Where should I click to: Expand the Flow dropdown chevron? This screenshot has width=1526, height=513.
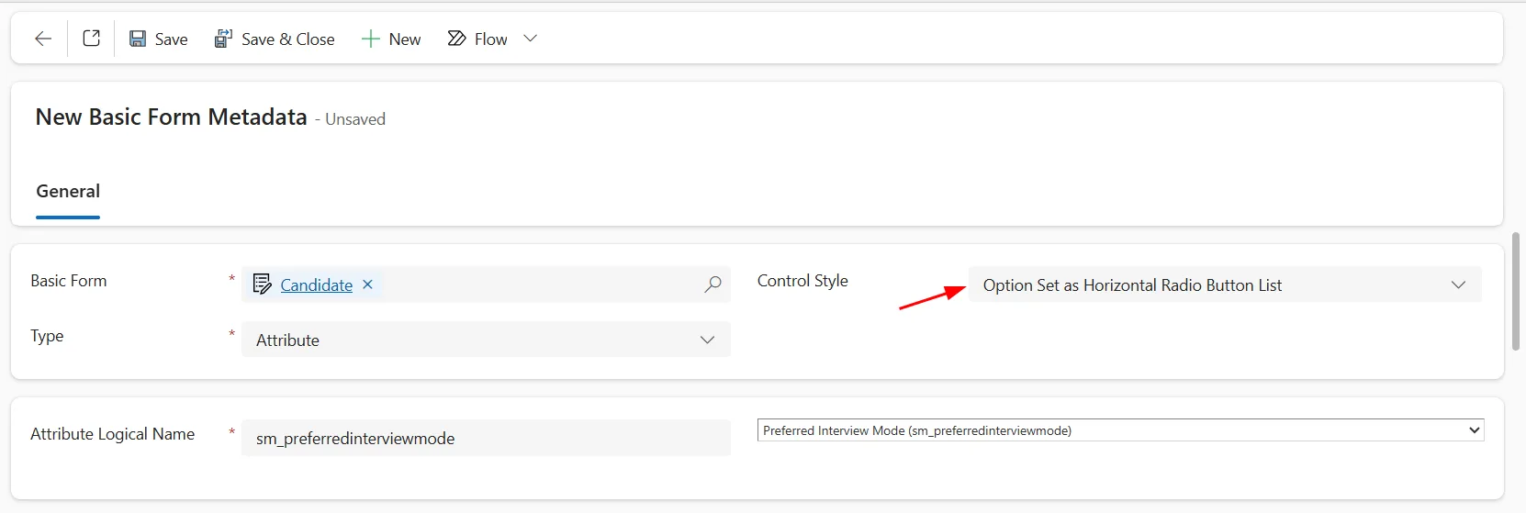click(x=530, y=39)
